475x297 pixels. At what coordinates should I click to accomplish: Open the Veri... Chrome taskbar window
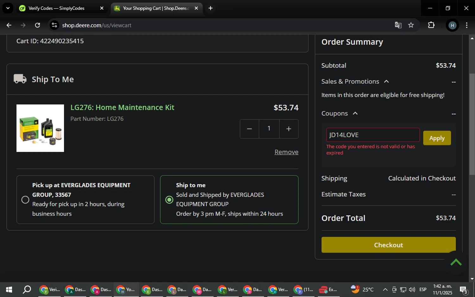(x=50, y=289)
